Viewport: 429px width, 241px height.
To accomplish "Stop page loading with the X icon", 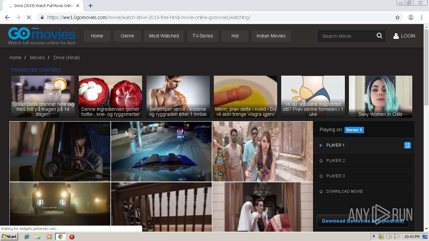I will [x=29, y=17].
